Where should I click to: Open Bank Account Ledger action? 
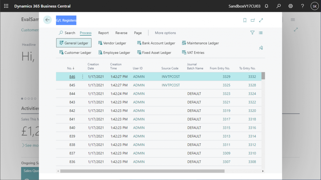156,43
